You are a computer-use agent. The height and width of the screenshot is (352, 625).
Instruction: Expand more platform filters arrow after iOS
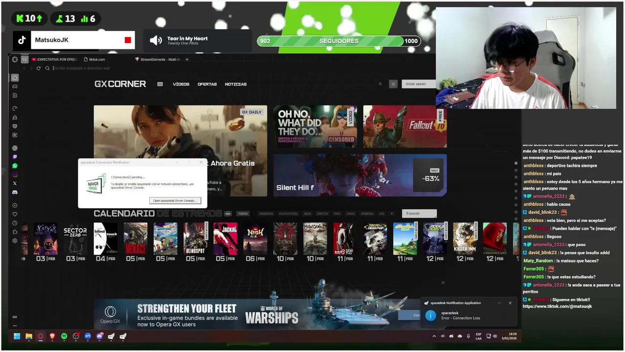[x=392, y=214]
